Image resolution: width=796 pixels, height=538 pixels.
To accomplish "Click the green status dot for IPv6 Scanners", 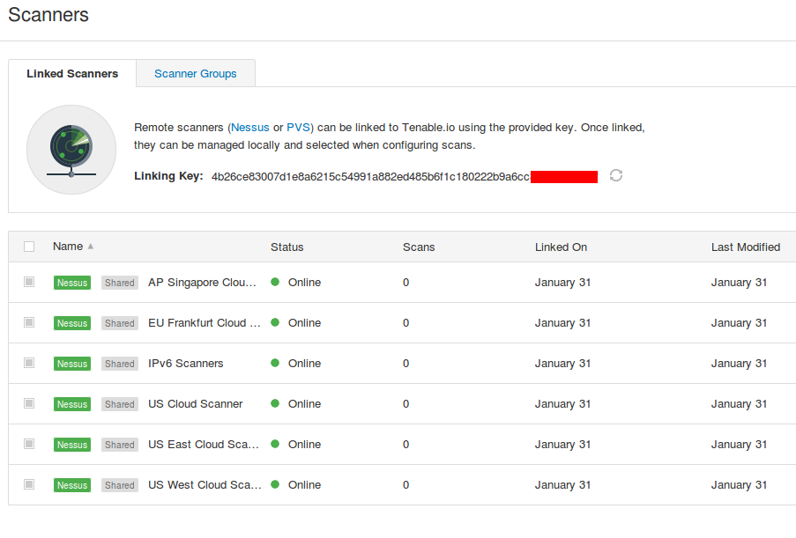I will pyautogui.click(x=275, y=363).
